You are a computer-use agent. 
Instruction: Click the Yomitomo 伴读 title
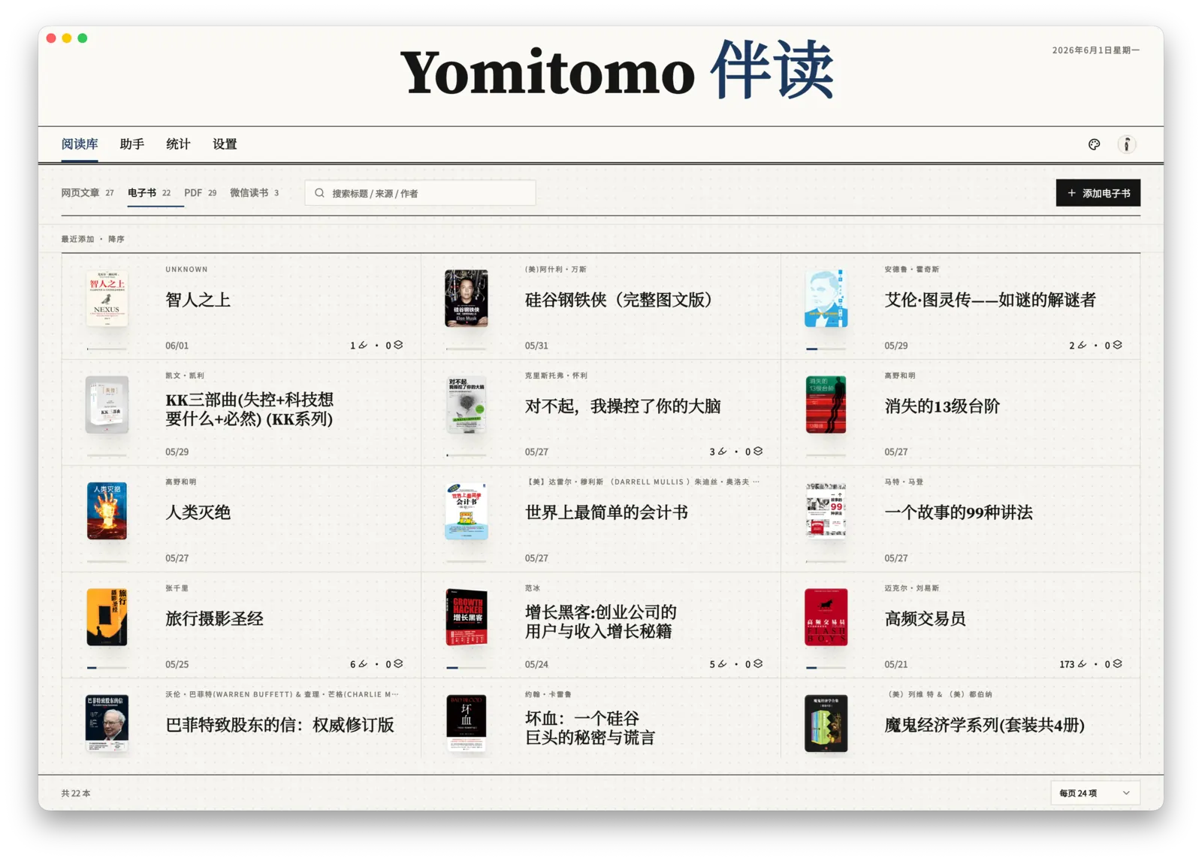pos(618,71)
